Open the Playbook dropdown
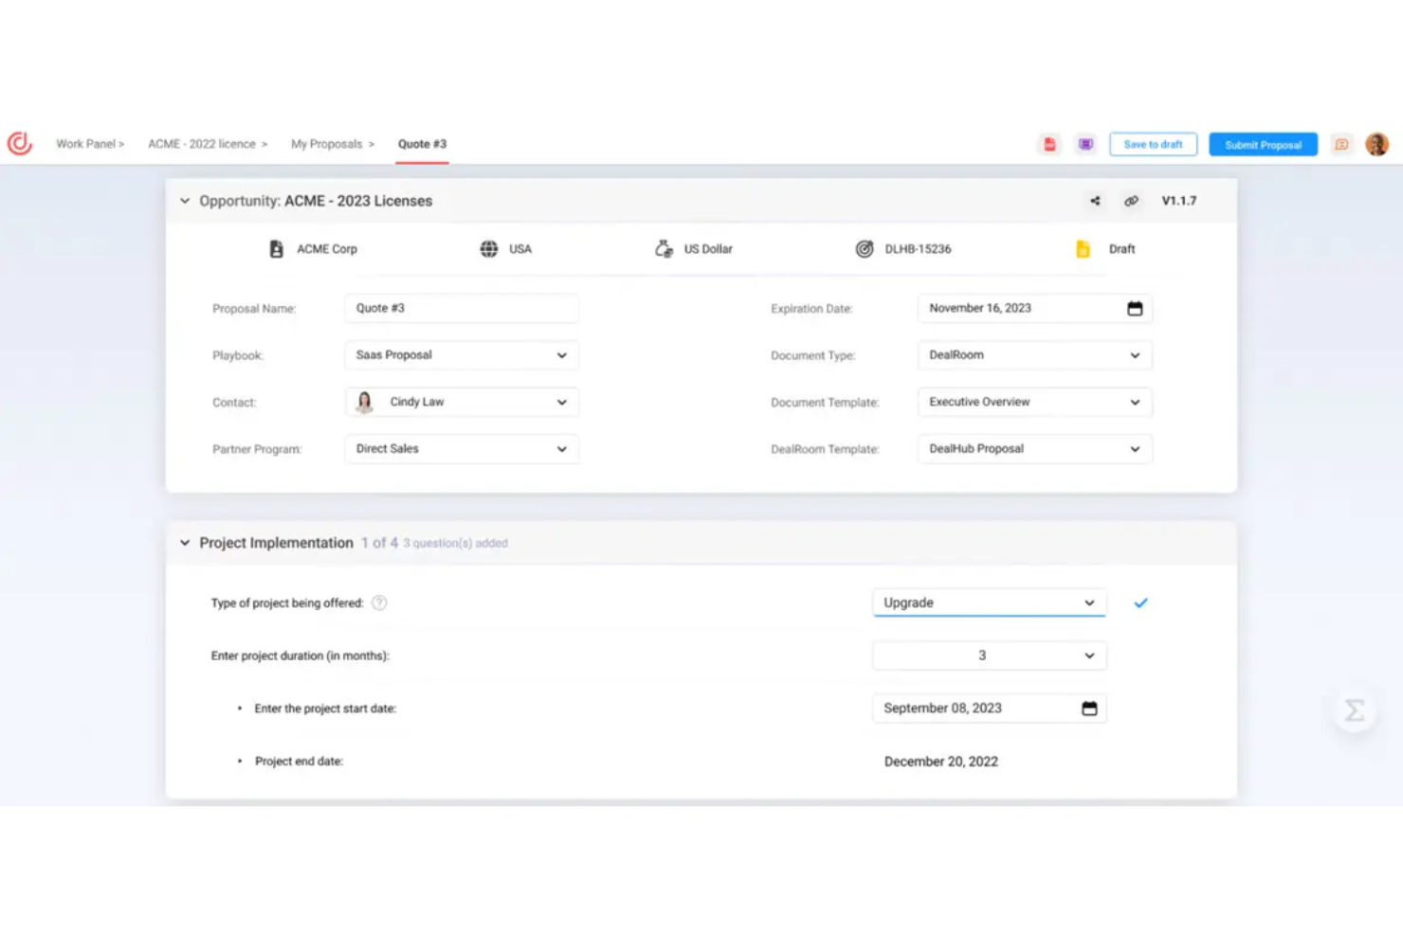The height and width of the screenshot is (935, 1403). coord(462,355)
